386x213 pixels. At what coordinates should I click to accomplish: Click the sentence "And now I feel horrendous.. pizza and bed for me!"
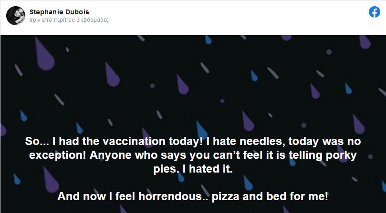coord(193,196)
